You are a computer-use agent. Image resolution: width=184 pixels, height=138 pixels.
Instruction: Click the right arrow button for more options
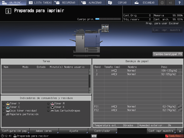[180, 131]
